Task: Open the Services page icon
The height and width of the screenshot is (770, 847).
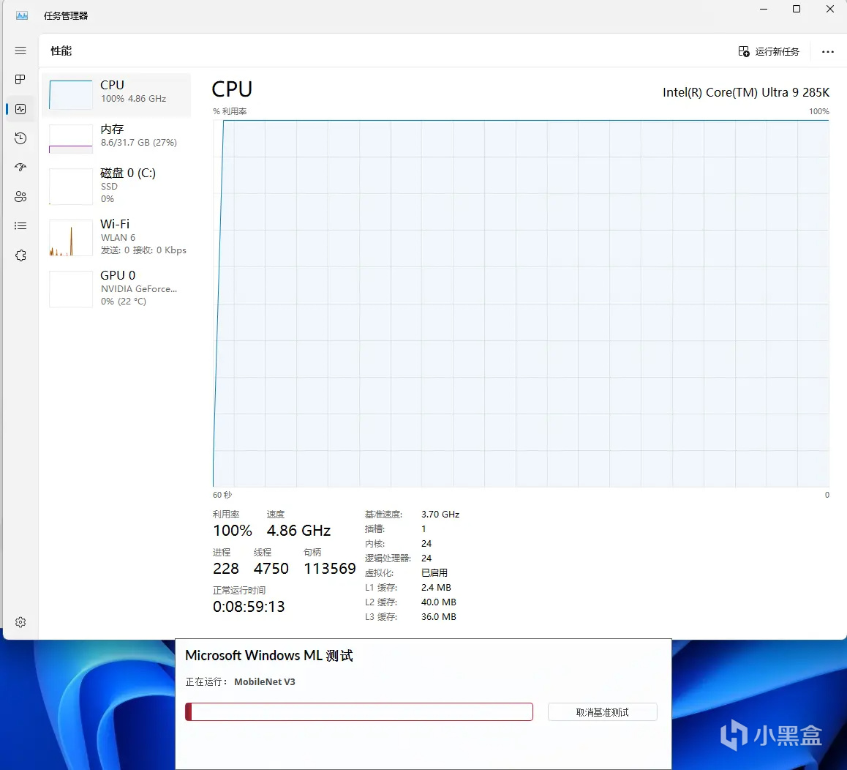Action: coord(20,255)
